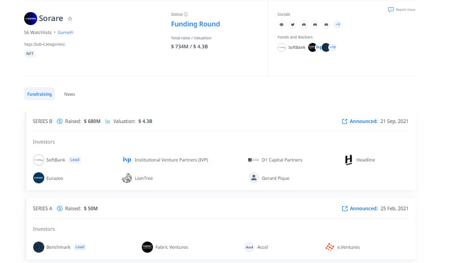Open LionTree investor page

click(x=144, y=178)
